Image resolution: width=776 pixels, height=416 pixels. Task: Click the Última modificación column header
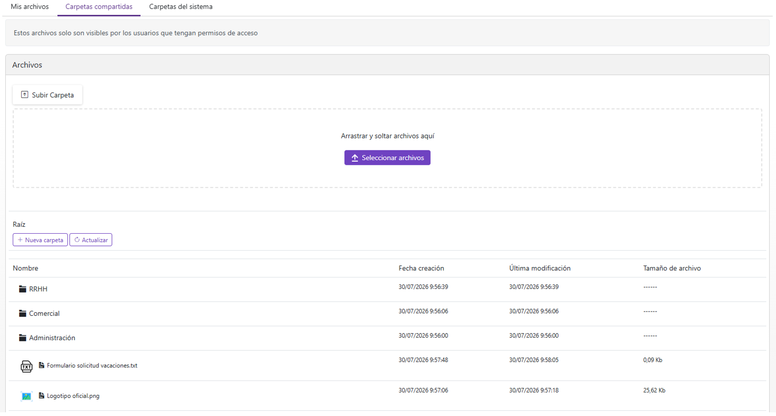tap(539, 268)
